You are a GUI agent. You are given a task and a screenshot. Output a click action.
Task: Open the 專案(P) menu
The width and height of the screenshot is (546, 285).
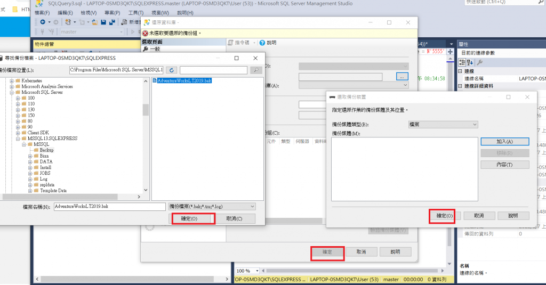(112, 13)
